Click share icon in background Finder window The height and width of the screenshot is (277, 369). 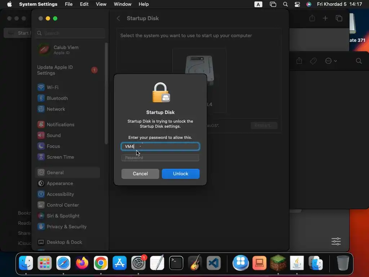tap(299, 61)
